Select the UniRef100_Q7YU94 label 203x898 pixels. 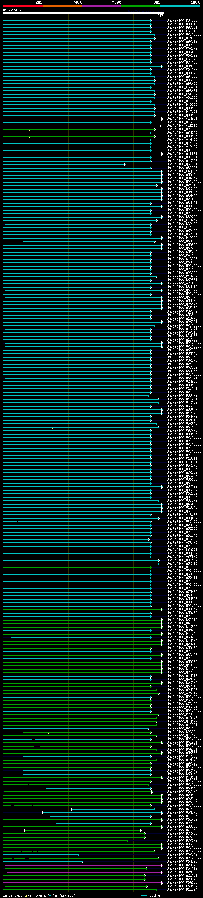coord(182,143)
